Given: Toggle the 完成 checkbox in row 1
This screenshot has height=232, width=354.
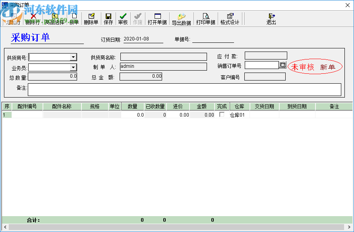Looking at the screenshot, I should point(222,115).
